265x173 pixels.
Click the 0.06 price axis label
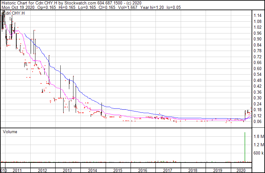[258, 122]
